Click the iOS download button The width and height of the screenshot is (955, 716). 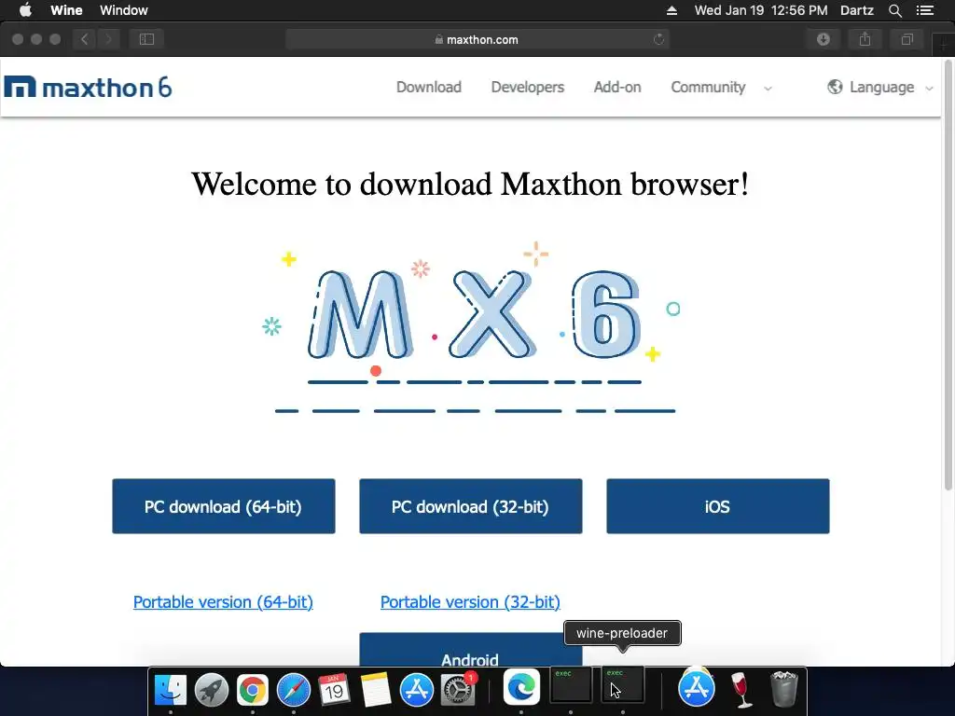click(717, 506)
